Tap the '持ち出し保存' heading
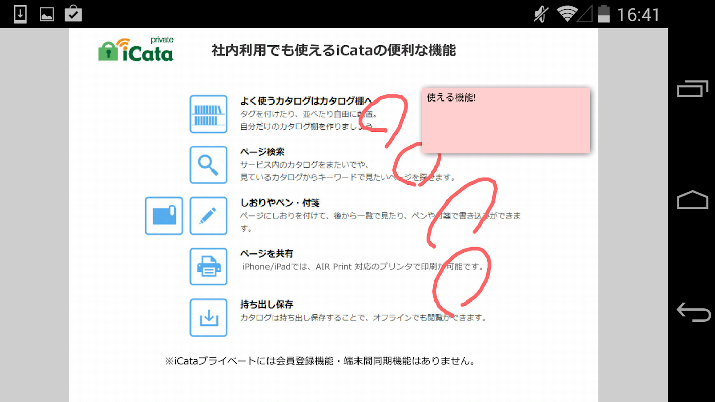715x402 pixels. point(266,305)
